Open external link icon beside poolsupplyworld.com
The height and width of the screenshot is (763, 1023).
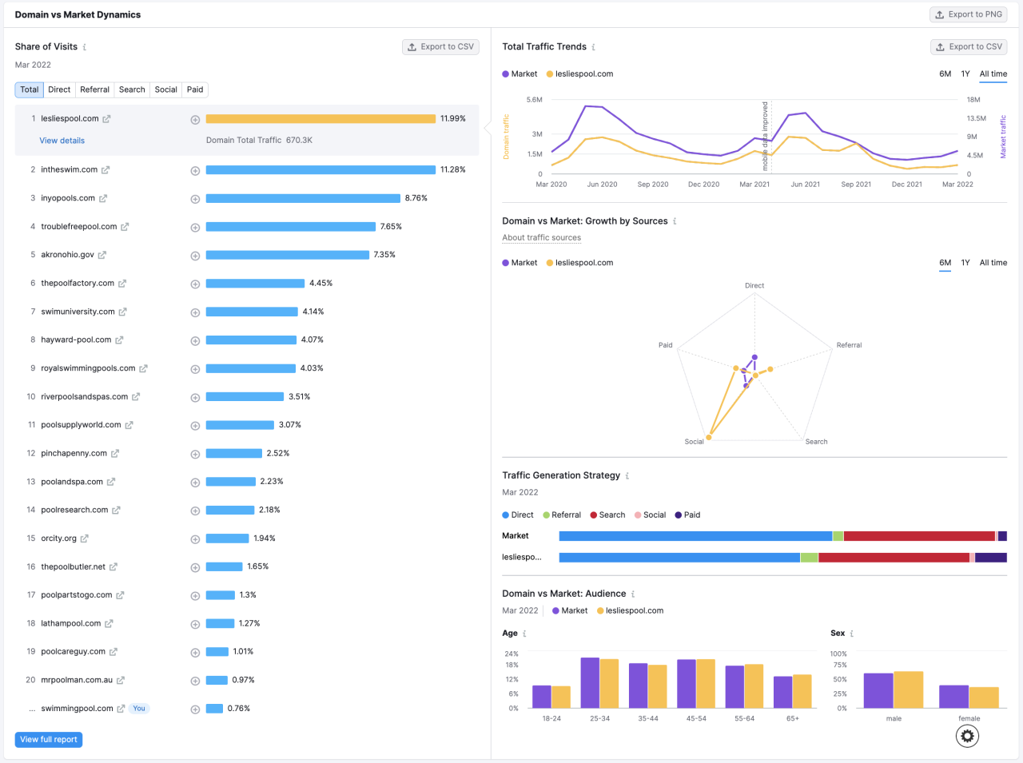[x=129, y=425]
